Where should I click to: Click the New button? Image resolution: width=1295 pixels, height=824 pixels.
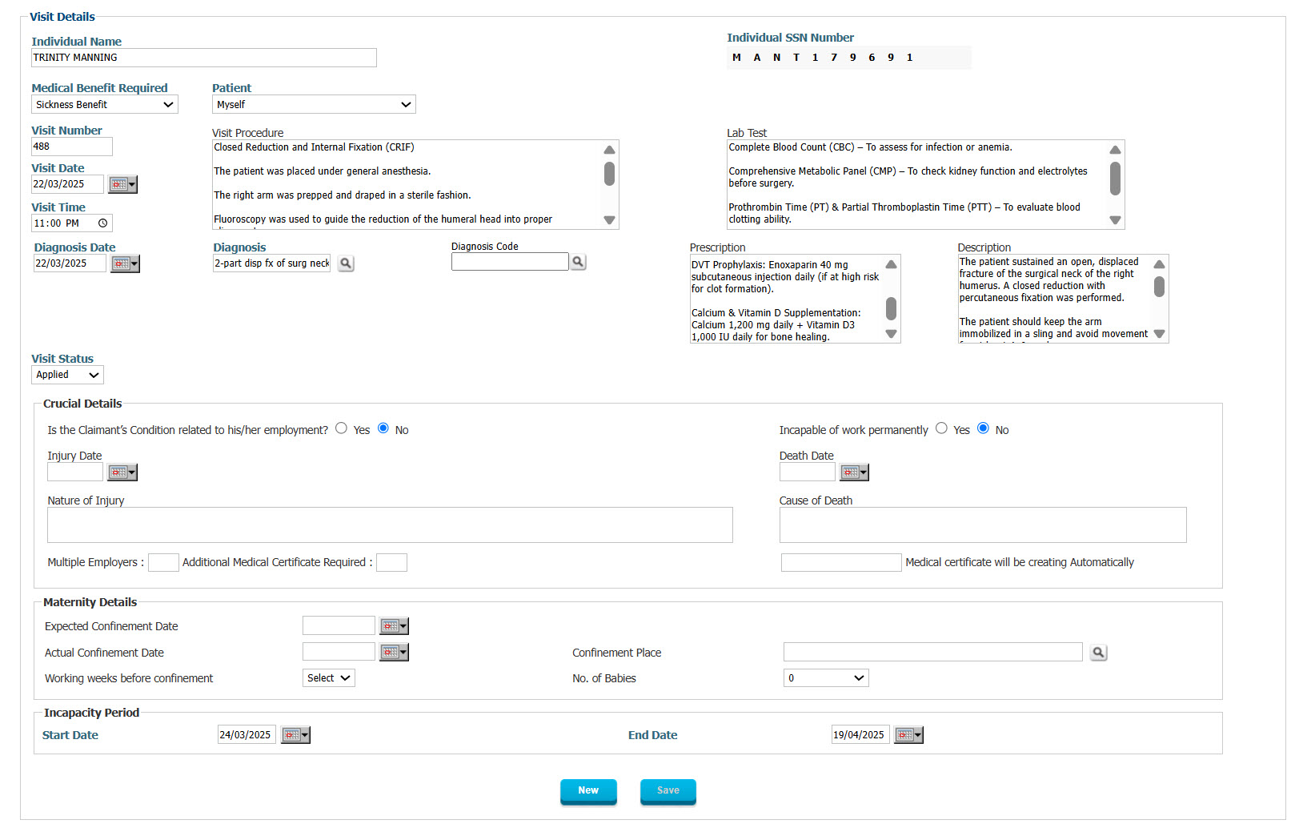tap(588, 791)
